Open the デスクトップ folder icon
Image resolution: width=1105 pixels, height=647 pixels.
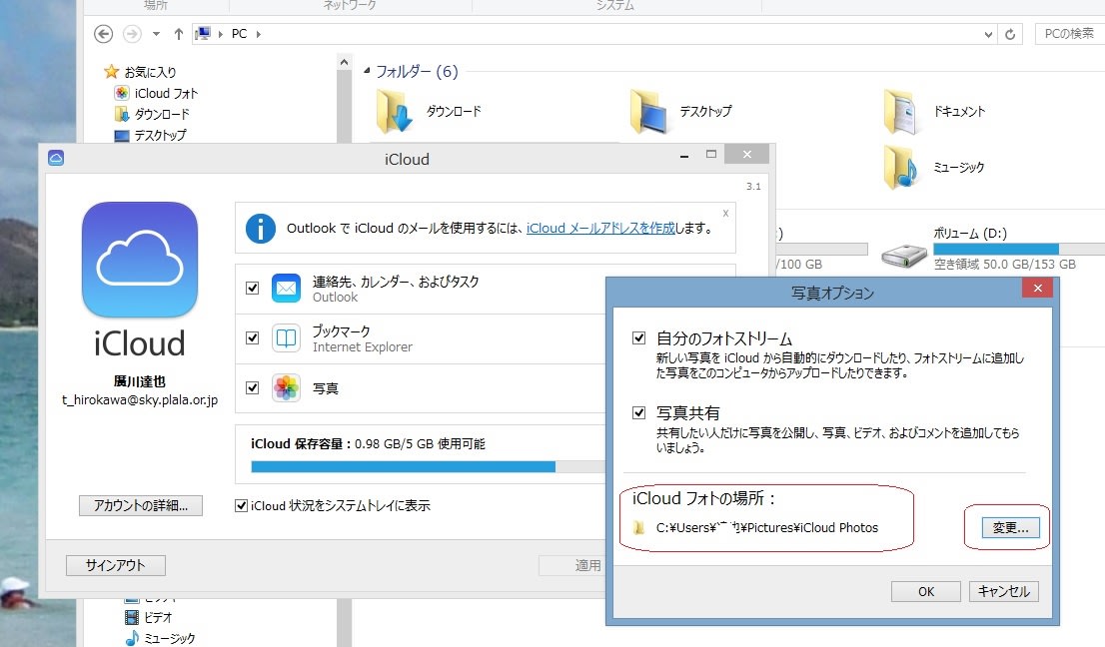pos(648,111)
